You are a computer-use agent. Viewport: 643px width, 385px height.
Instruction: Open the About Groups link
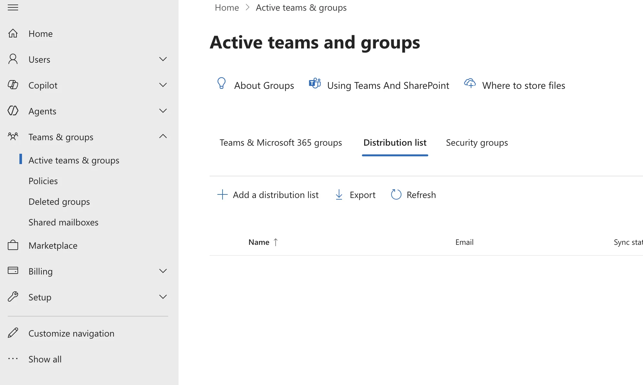264,85
